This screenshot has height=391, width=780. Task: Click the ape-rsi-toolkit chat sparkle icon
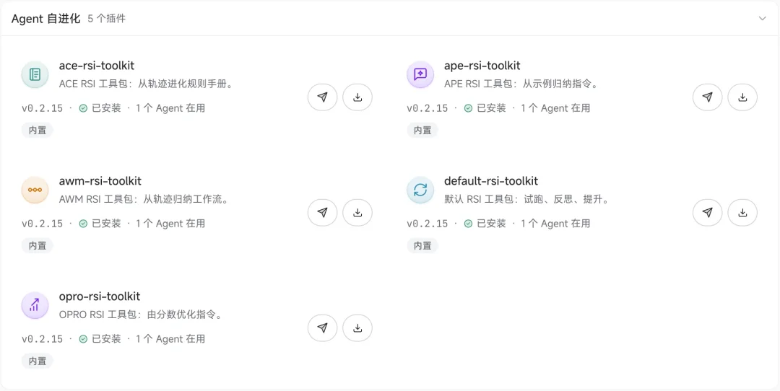pos(420,74)
